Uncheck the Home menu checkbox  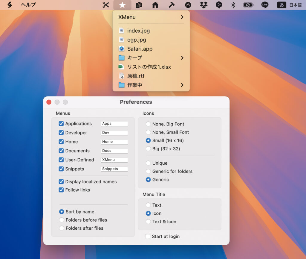(61, 142)
